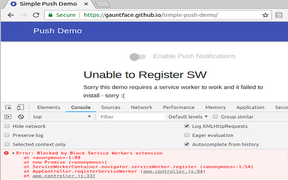288x180 pixels.
Task: Uncheck Log XMLHttpRequests
Action: (x=187, y=126)
